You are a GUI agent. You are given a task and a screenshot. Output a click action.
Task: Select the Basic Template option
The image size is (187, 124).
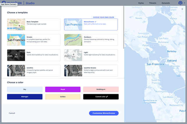tap(34, 25)
